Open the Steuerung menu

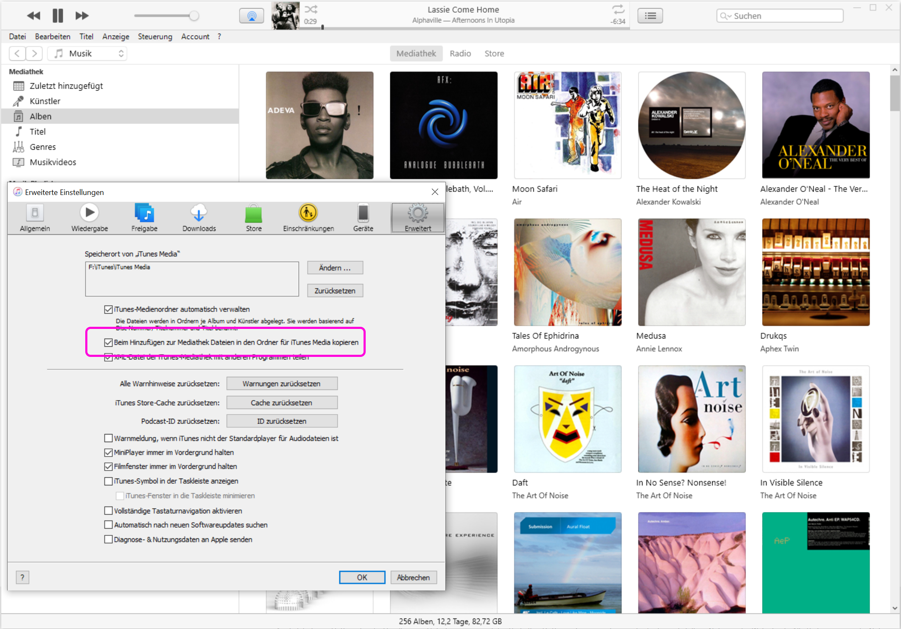point(155,36)
